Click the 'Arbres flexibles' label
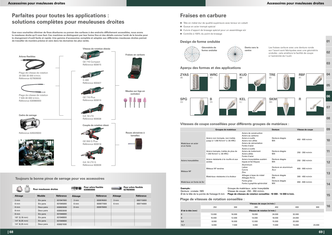The image size is (332, 235). click(x=27, y=57)
